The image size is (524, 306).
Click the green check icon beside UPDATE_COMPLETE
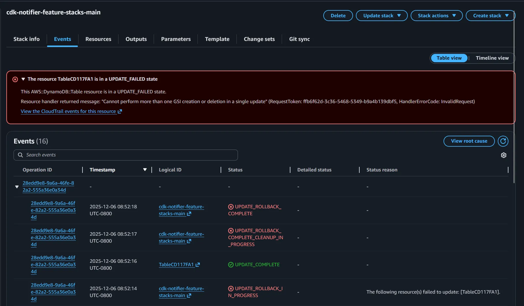tap(231, 265)
